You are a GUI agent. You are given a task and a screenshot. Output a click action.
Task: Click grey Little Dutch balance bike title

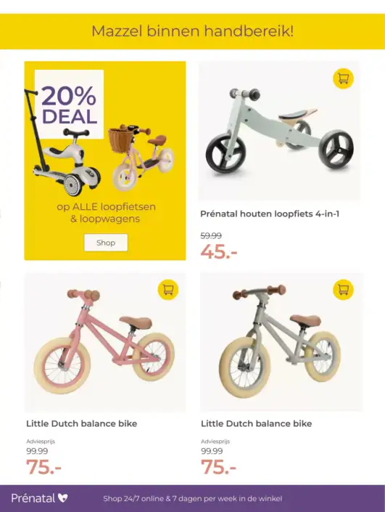(256, 423)
